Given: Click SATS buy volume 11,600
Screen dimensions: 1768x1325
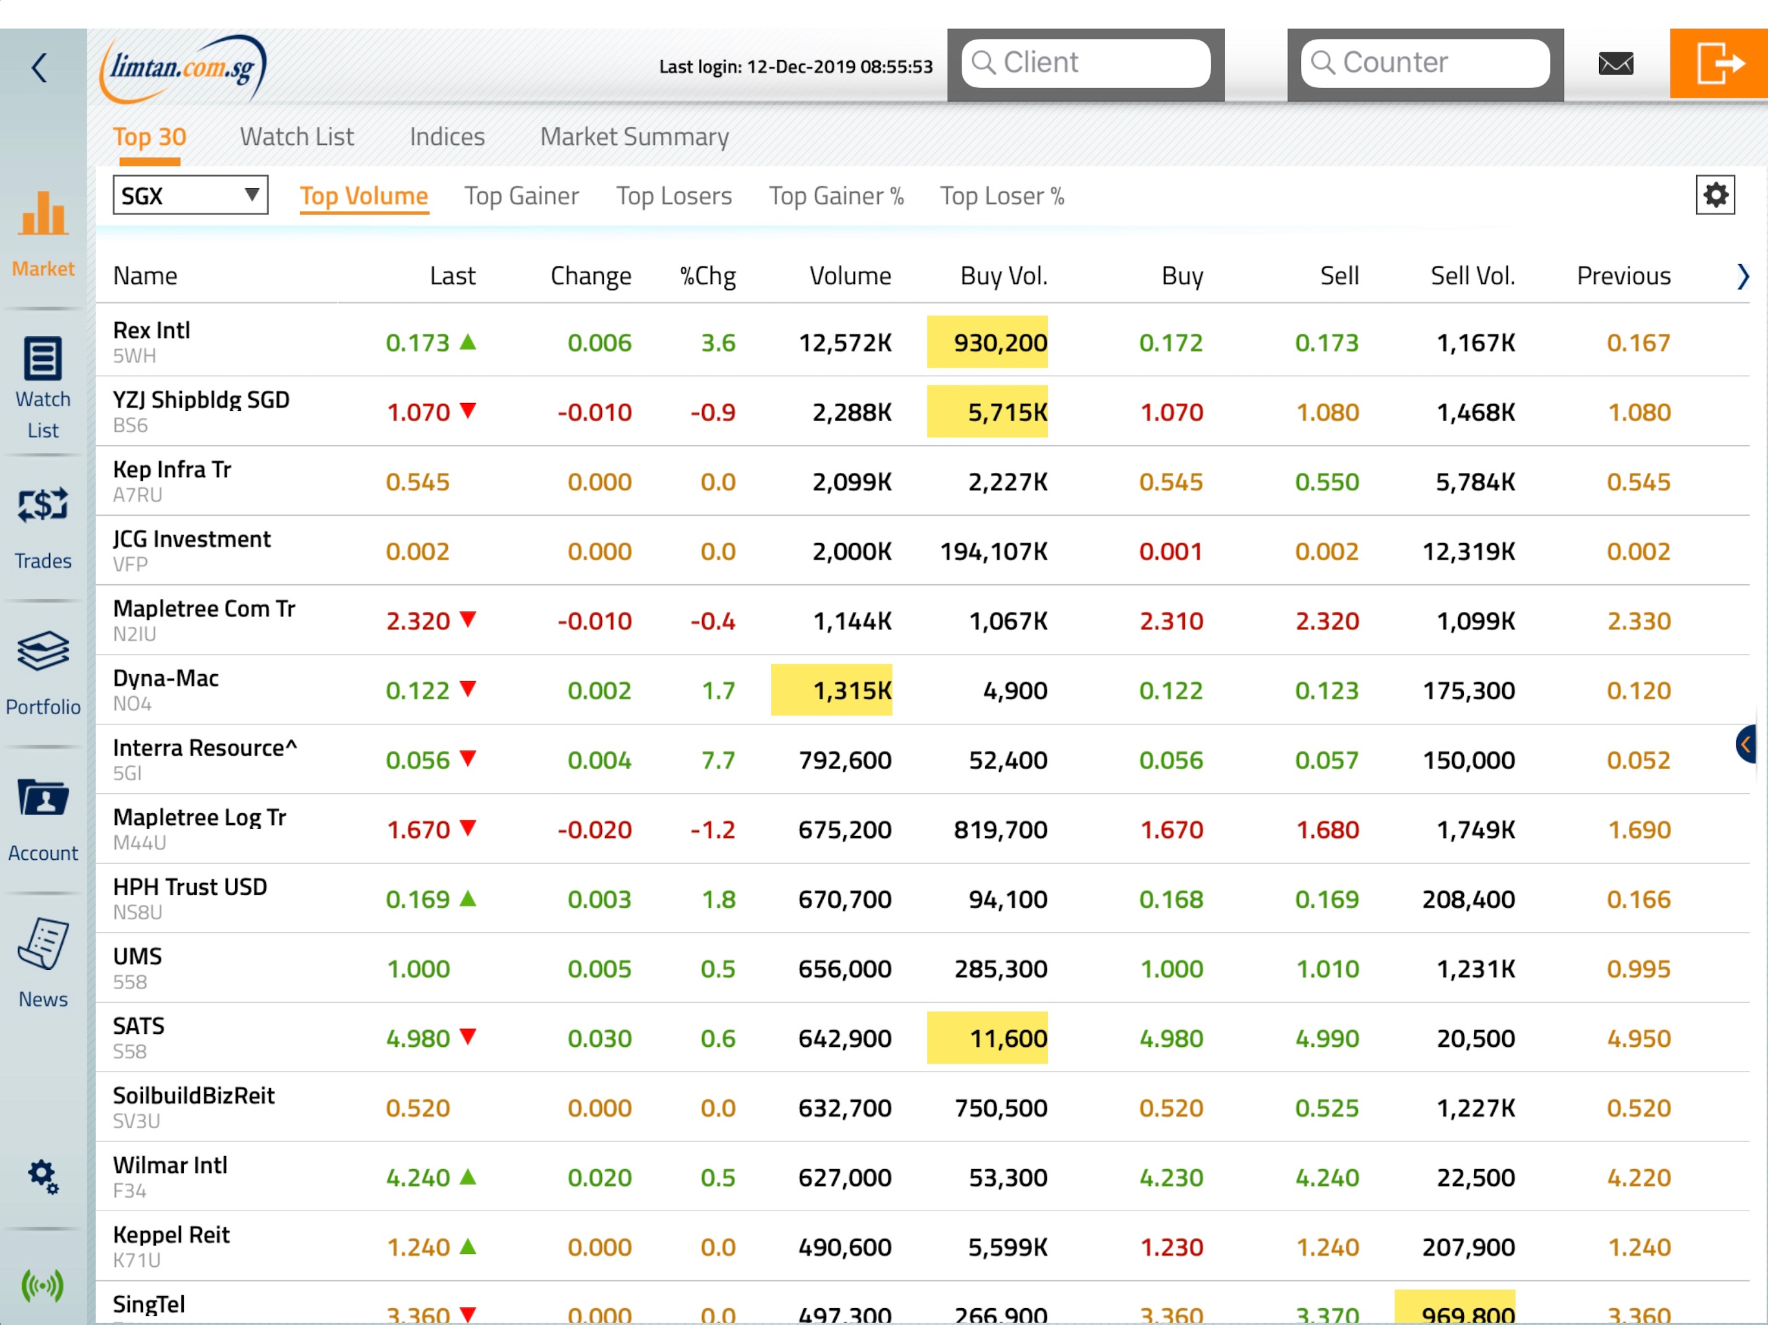Looking at the screenshot, I should click(987, 1038).
